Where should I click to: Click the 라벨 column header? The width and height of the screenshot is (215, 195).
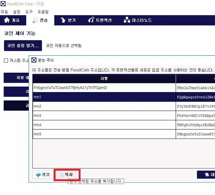click(104, 79)
